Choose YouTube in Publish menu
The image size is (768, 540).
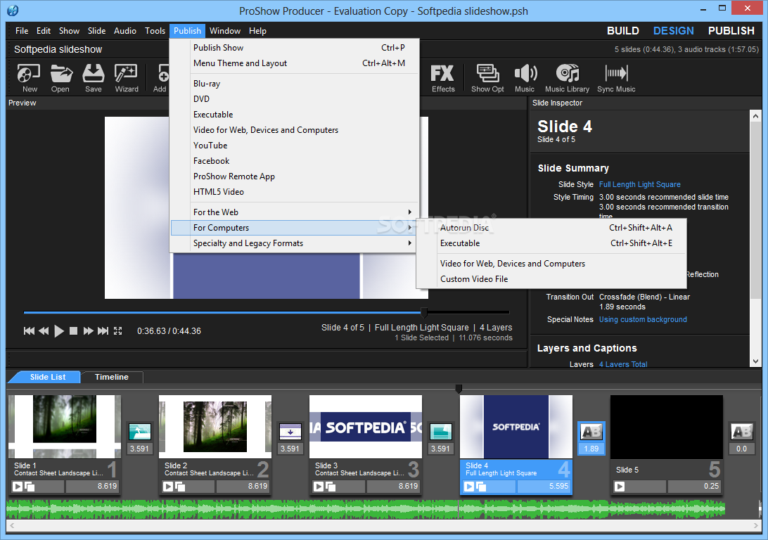click(x=295, y=146)
